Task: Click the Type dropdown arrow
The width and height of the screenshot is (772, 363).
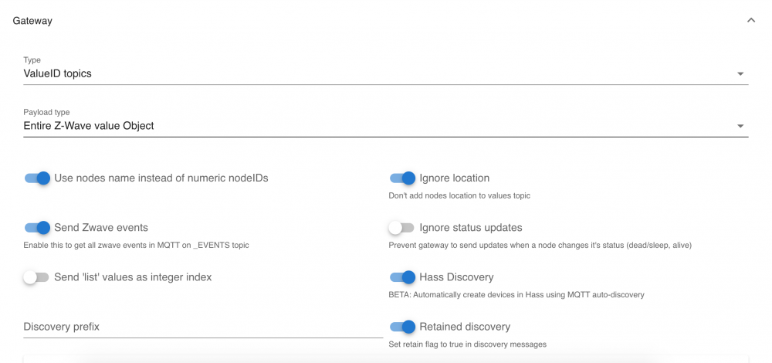Action: coord(740,74)
